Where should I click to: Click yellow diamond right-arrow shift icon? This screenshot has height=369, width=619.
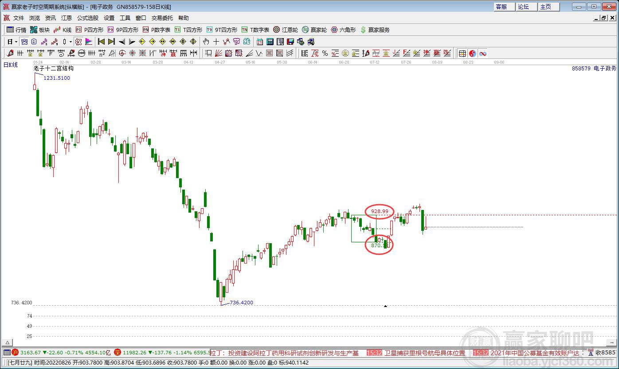152,42
